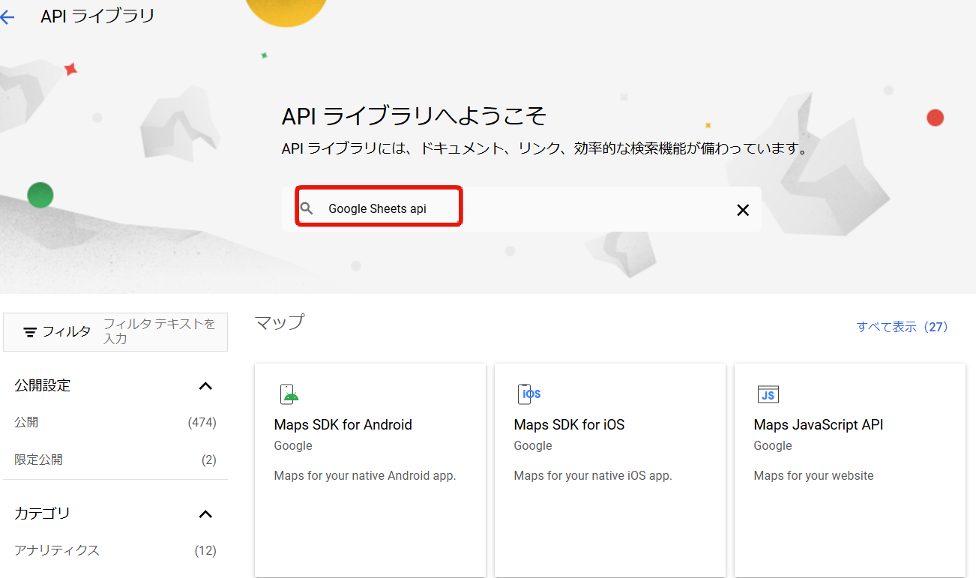Focus the Google Sheets api search field
976x578 pixels.
pos(522,209)
